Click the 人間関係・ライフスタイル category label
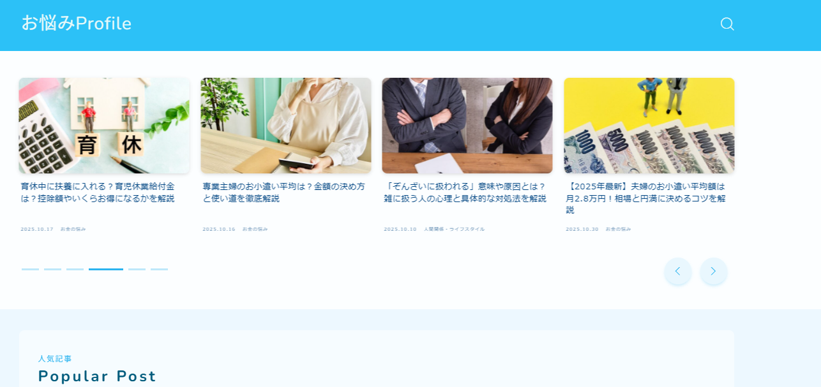821x387 pixels. (455, 228)
